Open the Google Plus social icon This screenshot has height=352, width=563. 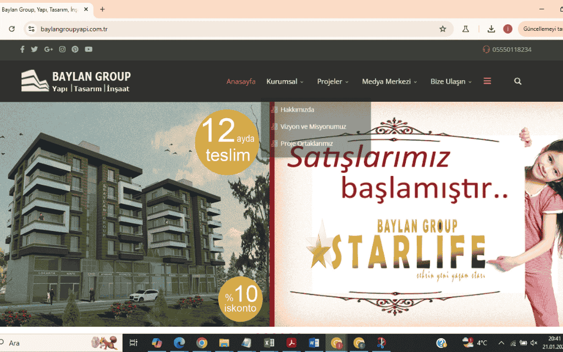point(48,50)
